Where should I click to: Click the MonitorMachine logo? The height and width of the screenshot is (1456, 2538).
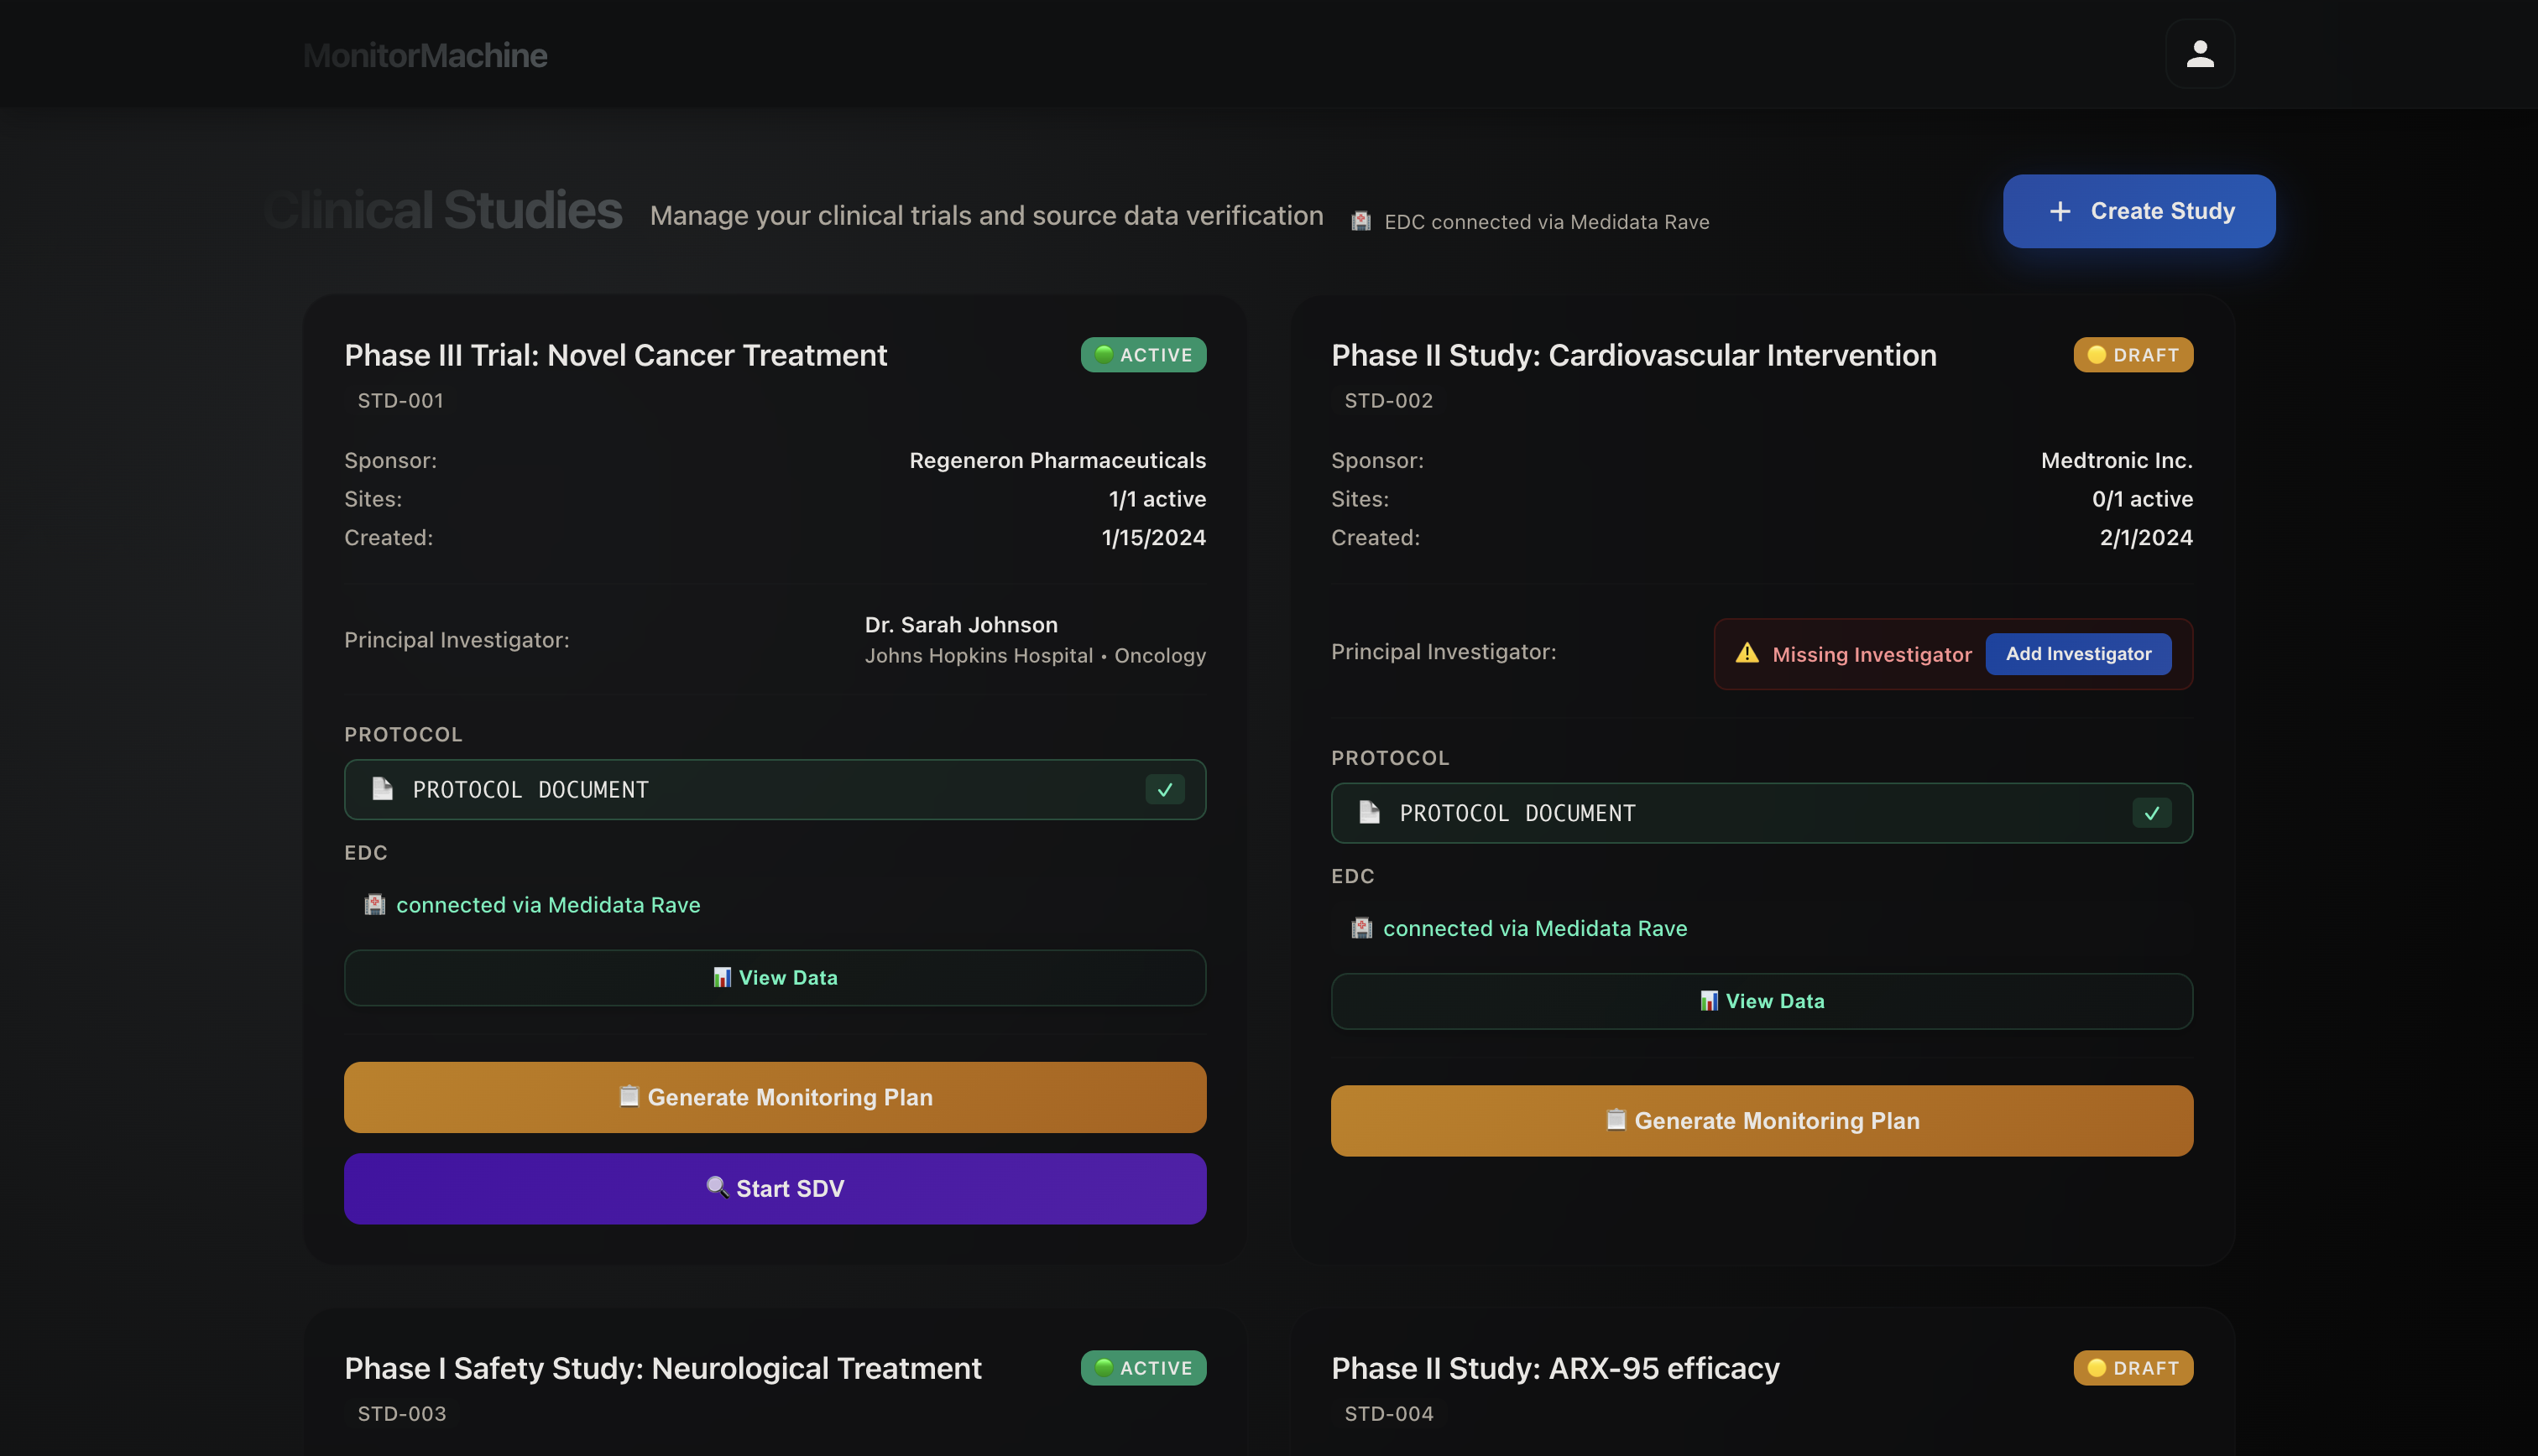coord(424,55)
